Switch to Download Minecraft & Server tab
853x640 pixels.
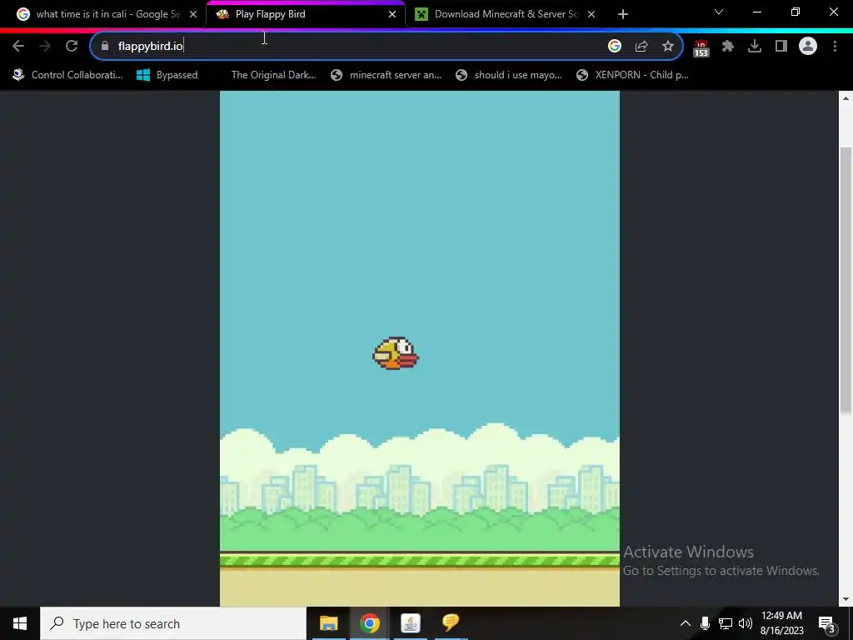click(506, 14)
